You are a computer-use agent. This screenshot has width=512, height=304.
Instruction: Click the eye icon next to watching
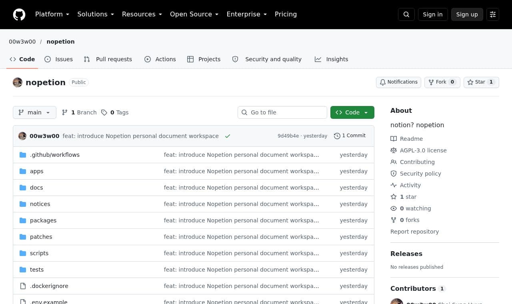tap(394, 208)
